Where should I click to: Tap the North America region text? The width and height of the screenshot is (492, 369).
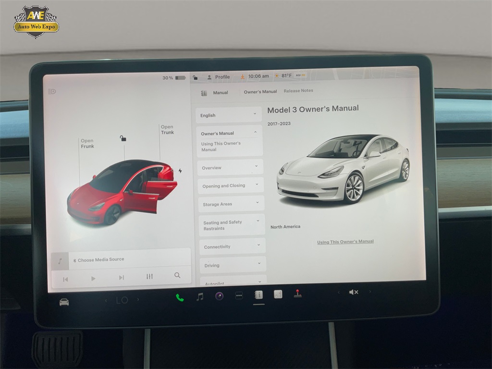coord(285,227)
